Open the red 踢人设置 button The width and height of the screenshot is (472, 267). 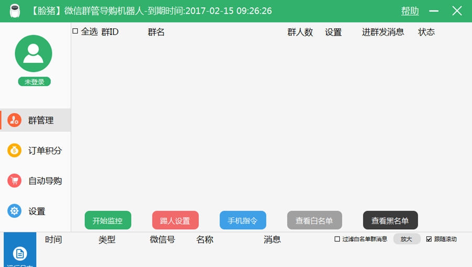click(175, 220)
